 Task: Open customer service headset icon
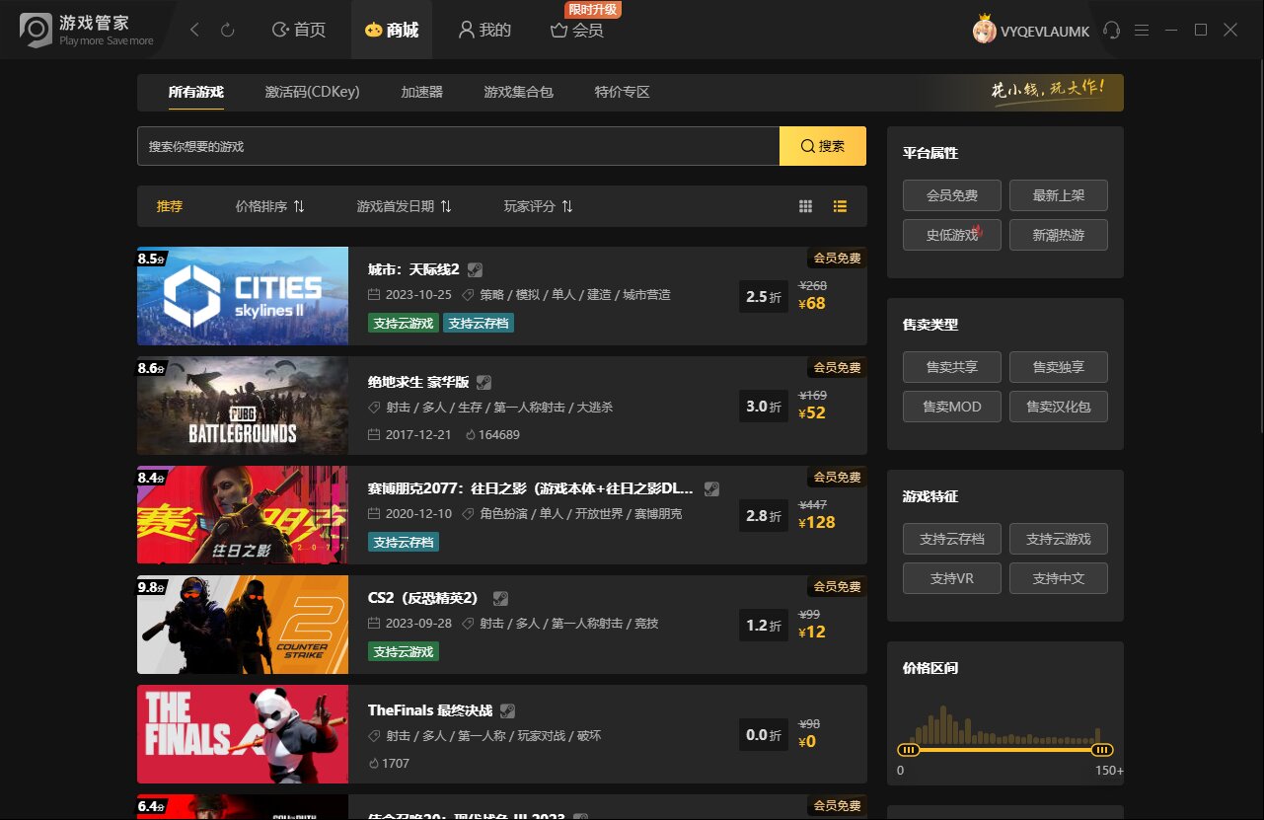pyautogui.click(x=1111, y=31)
